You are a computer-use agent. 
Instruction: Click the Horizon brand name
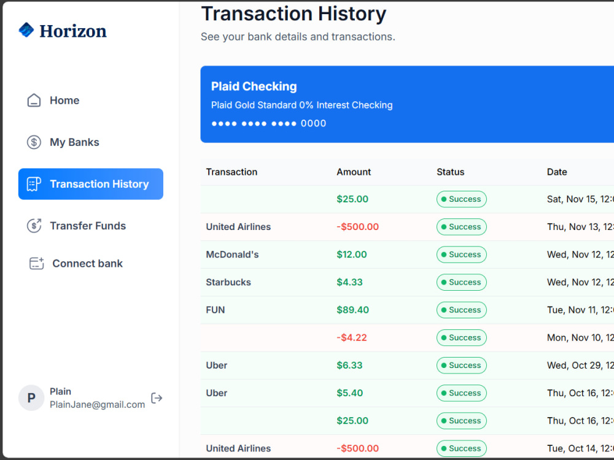tap(73, 31)
